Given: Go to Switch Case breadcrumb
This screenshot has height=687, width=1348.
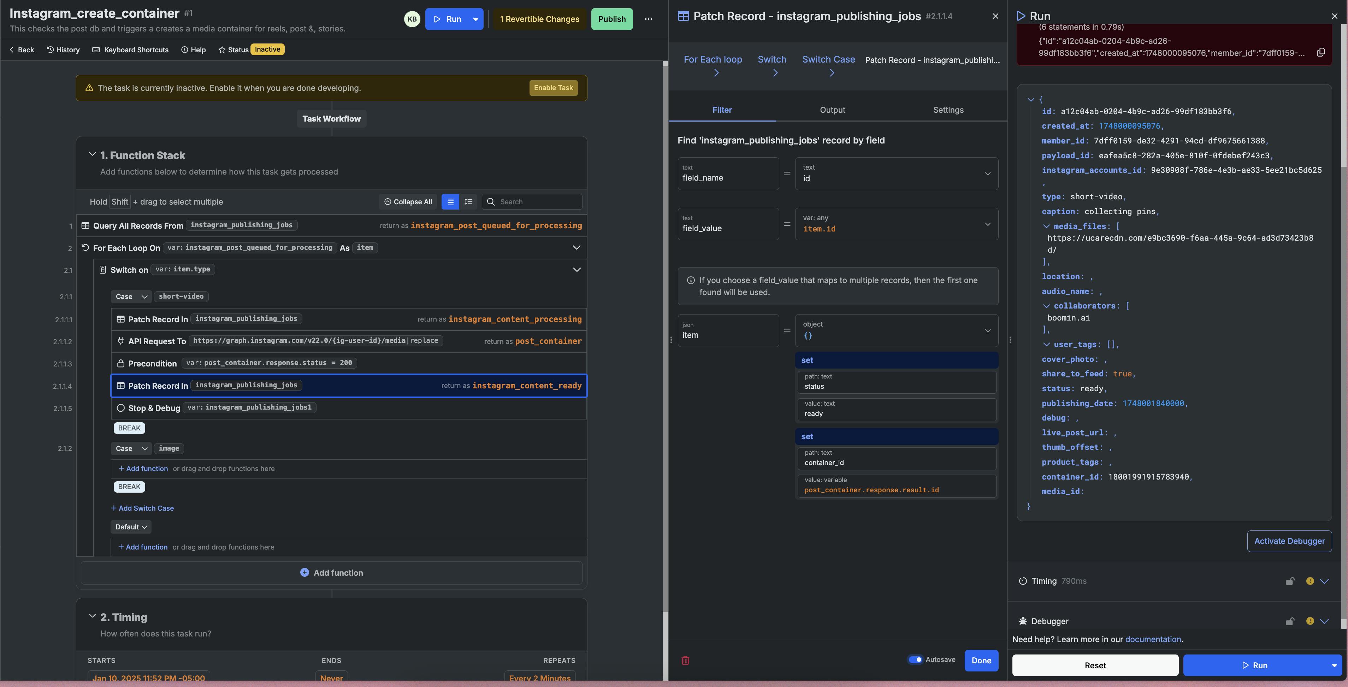Looking at the screenshot, I should click(x=828, y=60).
